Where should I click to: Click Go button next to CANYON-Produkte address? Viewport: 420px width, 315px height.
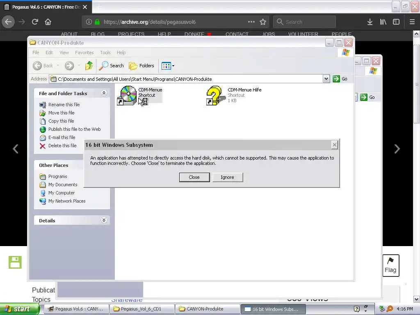click(340, 79)
